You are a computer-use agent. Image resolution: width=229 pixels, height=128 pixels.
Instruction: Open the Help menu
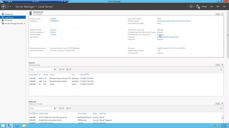(x=224, y=6)
